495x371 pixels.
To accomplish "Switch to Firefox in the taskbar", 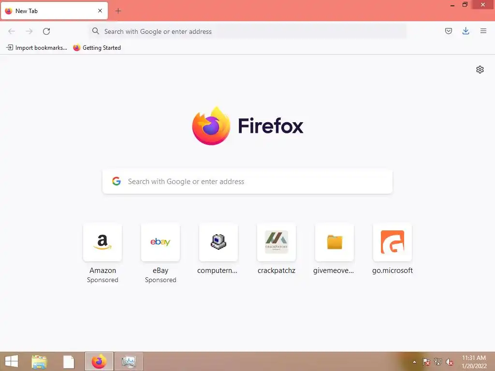I will tap(99, 361).
